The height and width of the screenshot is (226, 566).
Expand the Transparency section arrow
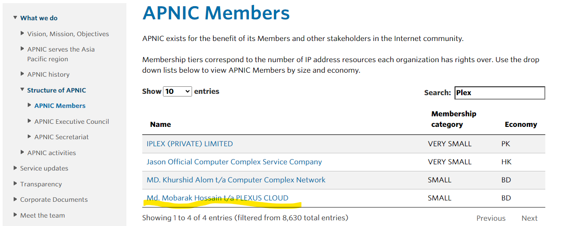(x=15, y=184)
